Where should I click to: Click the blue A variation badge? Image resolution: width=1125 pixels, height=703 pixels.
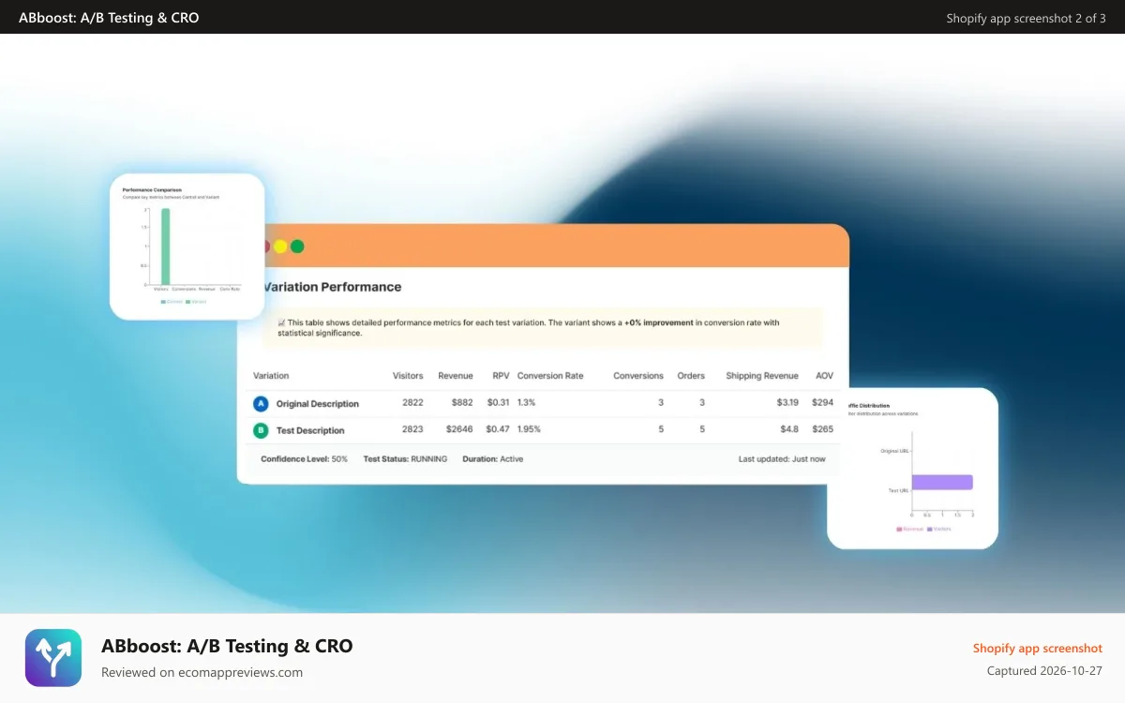(261, 404)
